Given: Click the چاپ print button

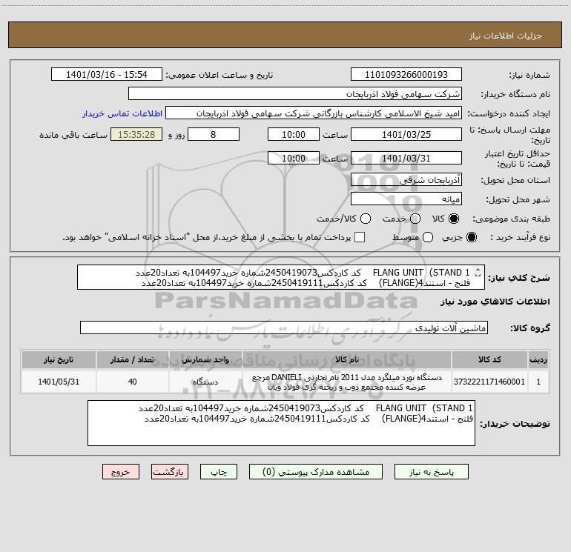Looking at the screenshot, I should pyautogui.click(x=219, y=471).
